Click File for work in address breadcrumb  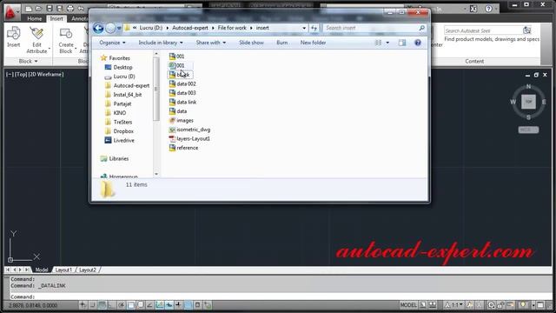pos(232,28)
